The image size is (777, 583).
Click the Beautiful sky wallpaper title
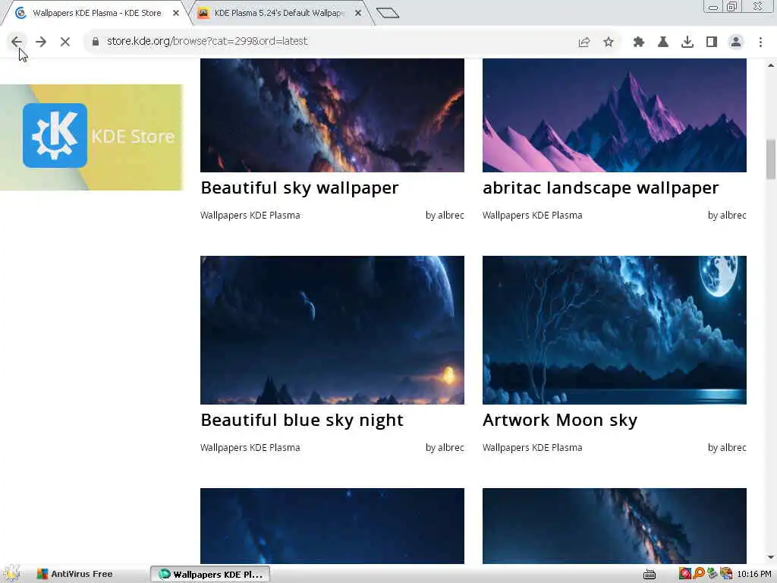pyautogui.click(x=299, y=188)
